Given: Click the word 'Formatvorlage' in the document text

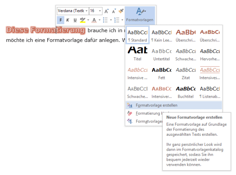Looking at the screenshot, I should 65,40.
